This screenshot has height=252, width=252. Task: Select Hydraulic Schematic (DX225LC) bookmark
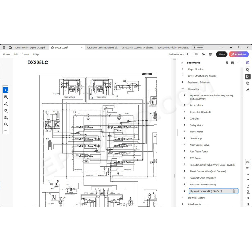[206, 191]
